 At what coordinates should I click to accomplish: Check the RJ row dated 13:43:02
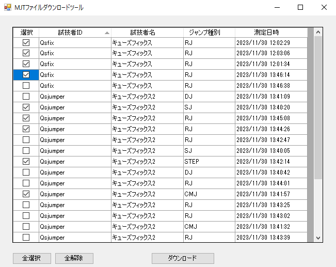point(26,215)
